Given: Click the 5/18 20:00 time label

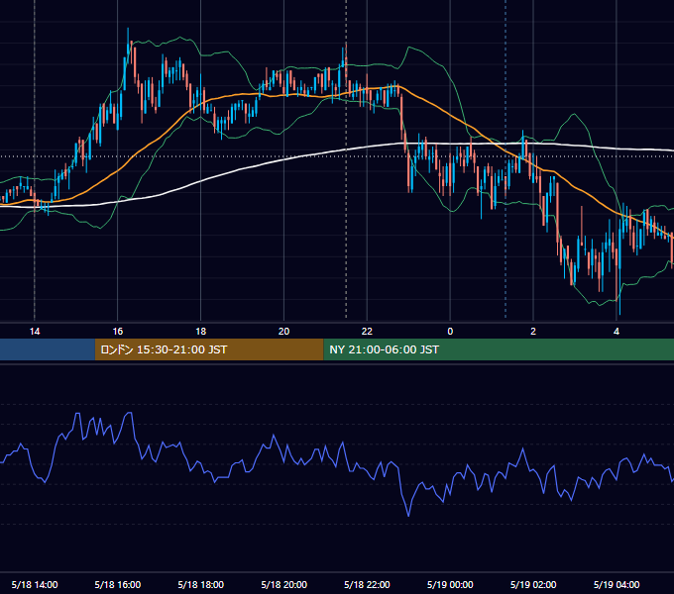Looking at the screenshot, I should [x=283, y=584].
